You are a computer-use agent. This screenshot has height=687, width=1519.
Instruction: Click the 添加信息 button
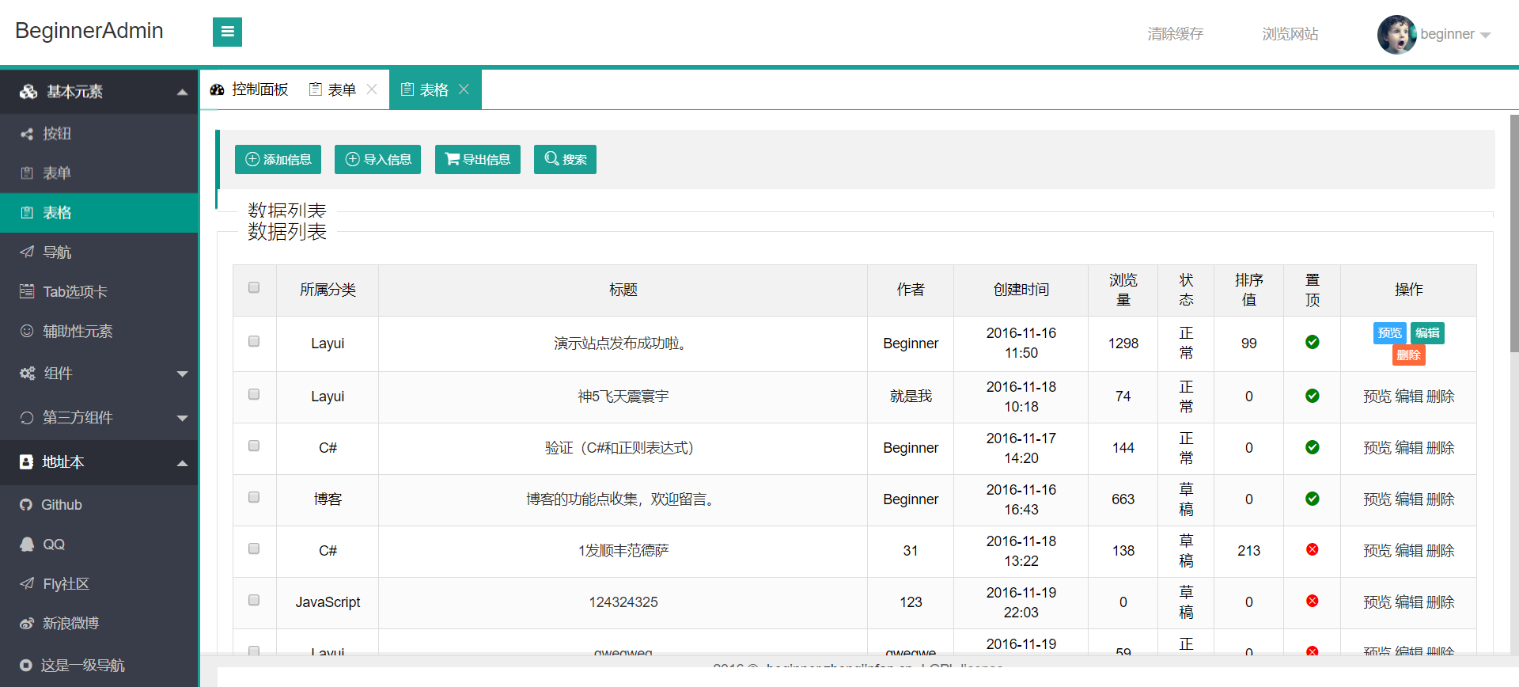tap(278, 159)
